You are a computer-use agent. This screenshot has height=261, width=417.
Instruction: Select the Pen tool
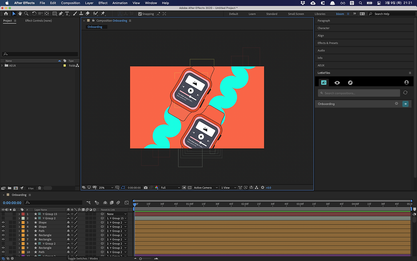(61, 14)
